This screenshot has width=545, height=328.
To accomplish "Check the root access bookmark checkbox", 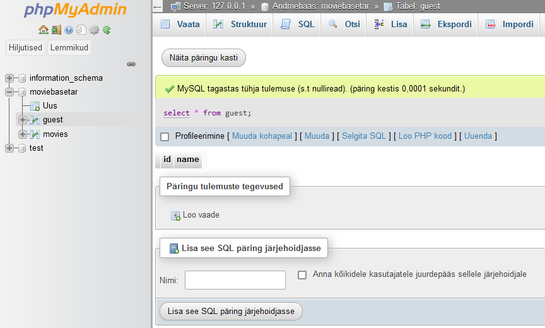I will (x=302, y=275).
